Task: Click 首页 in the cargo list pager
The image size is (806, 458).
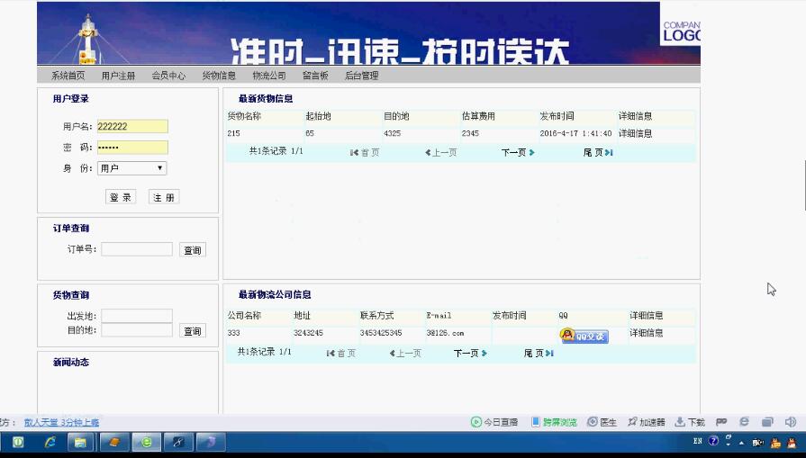Action: pos(365,152)
